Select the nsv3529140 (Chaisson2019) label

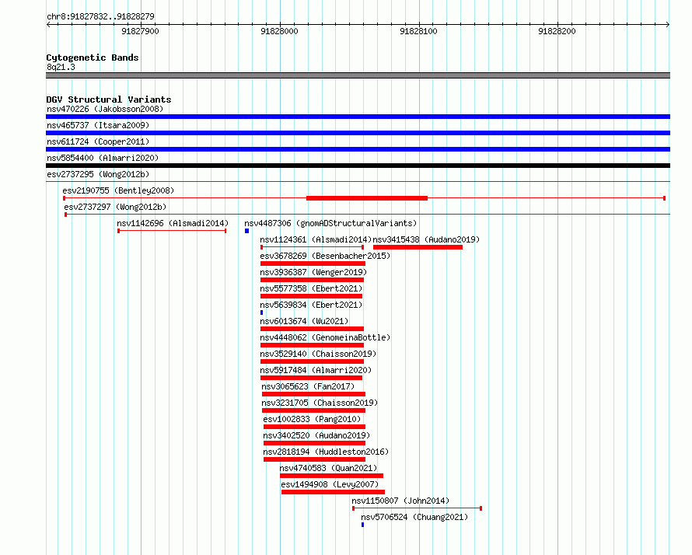[318, 354]
